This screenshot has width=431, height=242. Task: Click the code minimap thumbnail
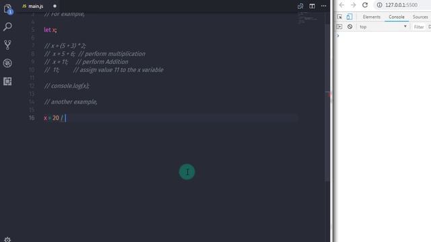coord(307,18)
